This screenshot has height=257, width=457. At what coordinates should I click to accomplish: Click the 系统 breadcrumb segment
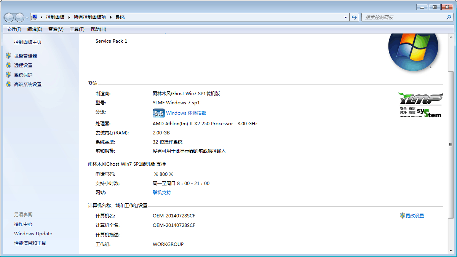point(120,17)
